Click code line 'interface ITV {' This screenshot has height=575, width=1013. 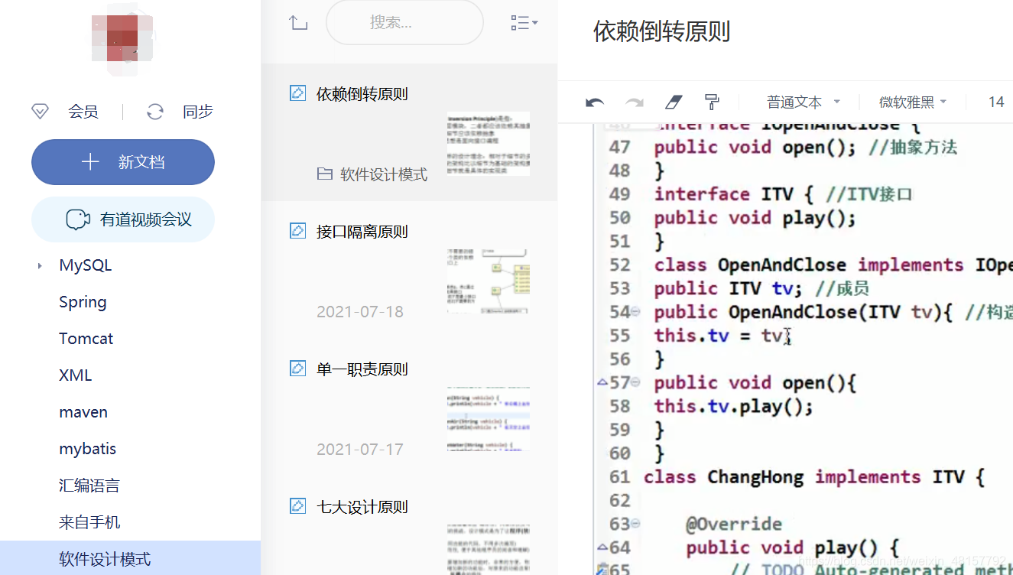pos(784,194)
